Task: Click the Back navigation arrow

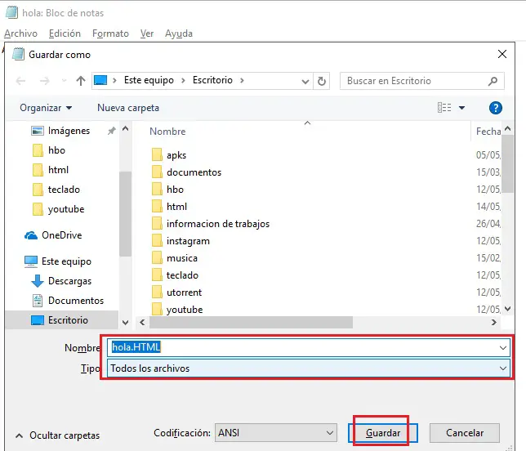Action: pos(20,81)
